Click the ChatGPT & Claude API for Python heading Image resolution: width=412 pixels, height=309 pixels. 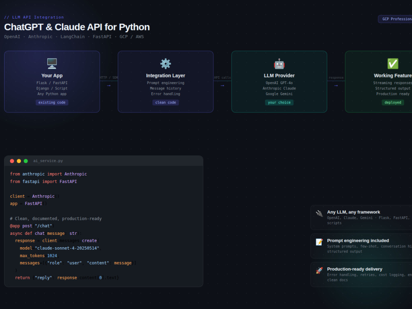(77, 27)
